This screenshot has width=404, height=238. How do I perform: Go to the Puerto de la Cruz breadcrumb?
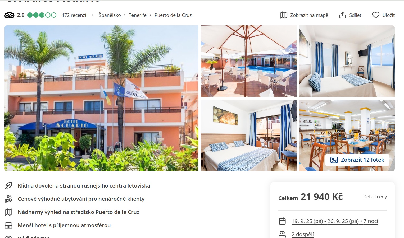(x=173, y=15)
